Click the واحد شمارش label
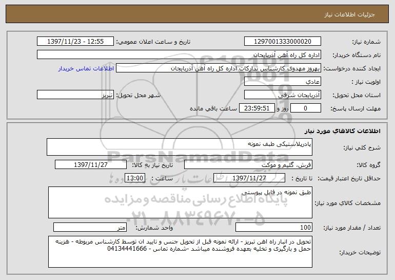This screenshot has height=280, width=395. pos(154,228)
